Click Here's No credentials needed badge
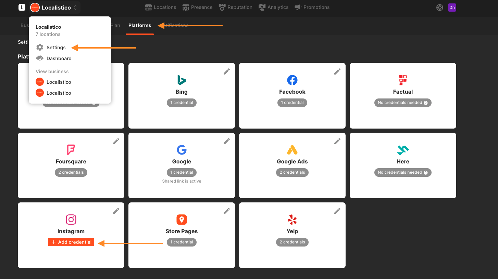Screen dimensions: 498x279 click(x=403, y=172)
